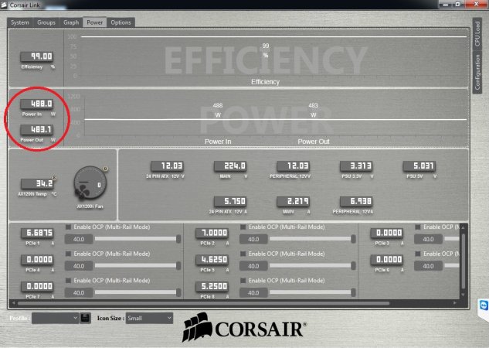Click the PCIe 3 OCP limit field 40.0
This screenshot has height=348, width=489.
click(428, 239)
